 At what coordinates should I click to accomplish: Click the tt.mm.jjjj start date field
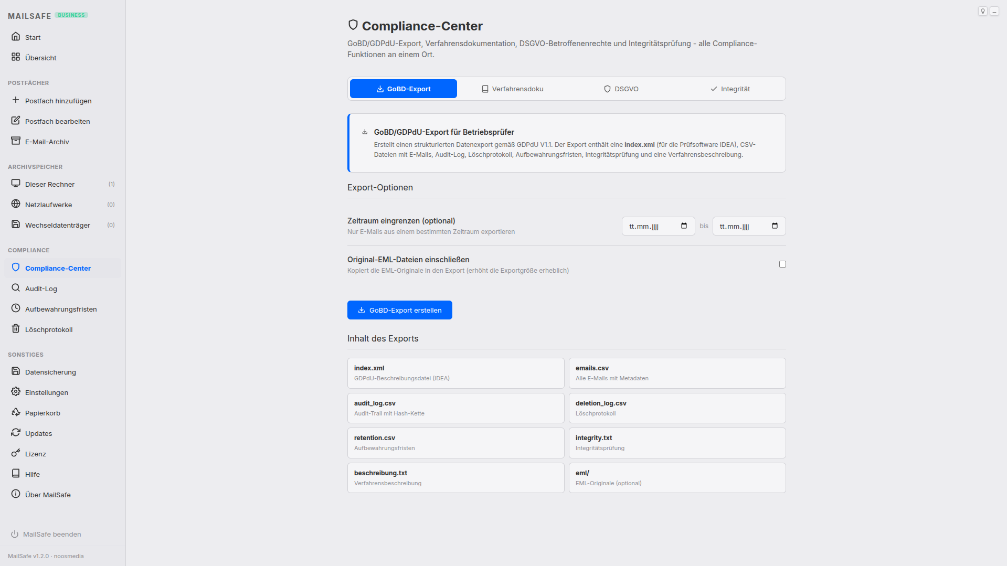click(651, 226)
